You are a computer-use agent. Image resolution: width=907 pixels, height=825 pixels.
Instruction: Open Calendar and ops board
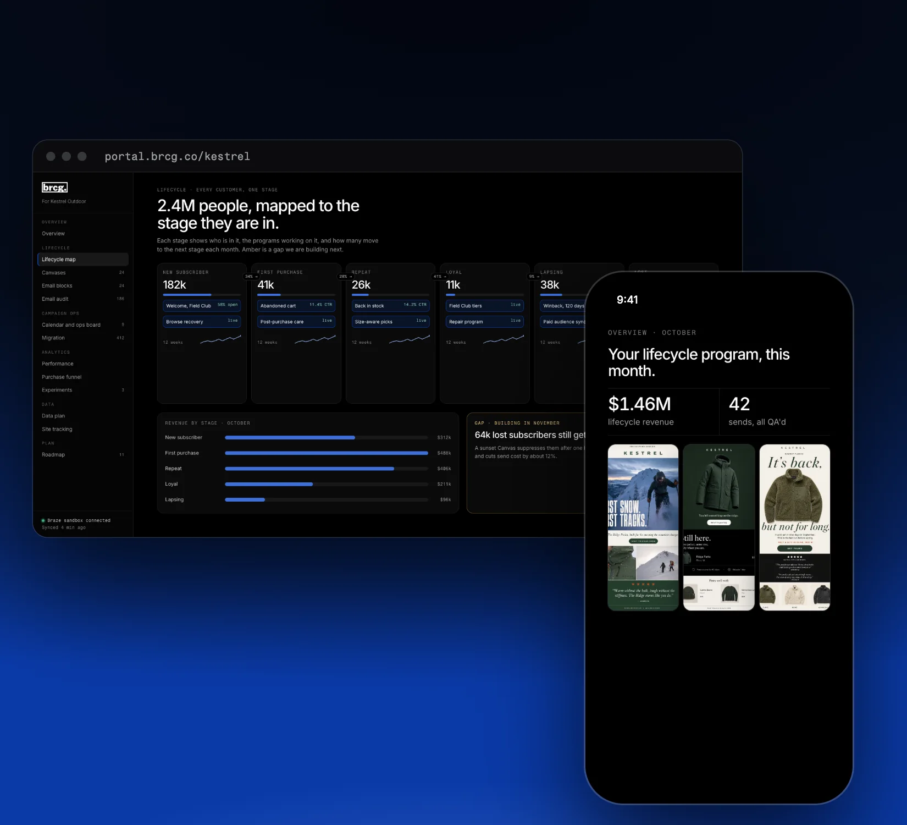point(82,325)
